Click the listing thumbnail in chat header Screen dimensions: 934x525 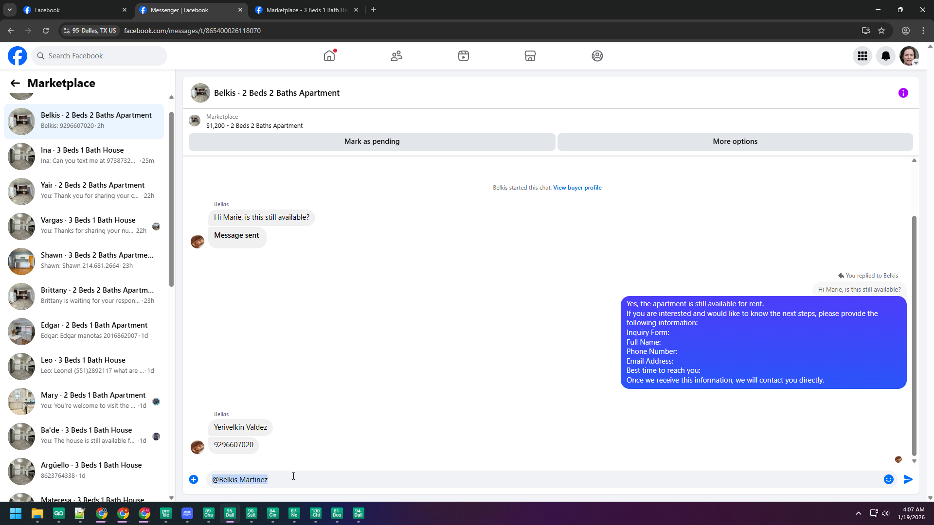click(200, 93)
